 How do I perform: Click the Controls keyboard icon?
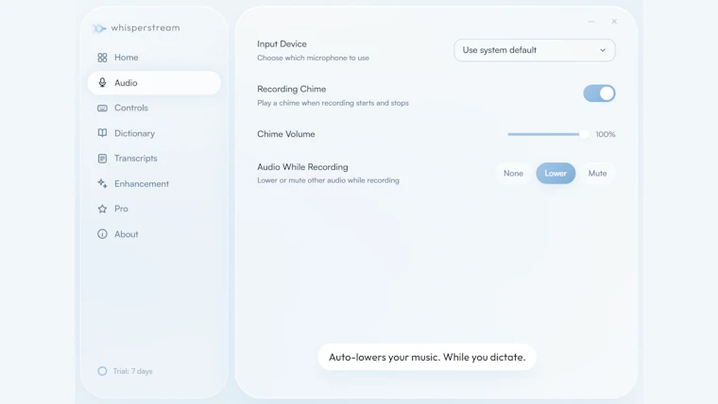(102, 108)
